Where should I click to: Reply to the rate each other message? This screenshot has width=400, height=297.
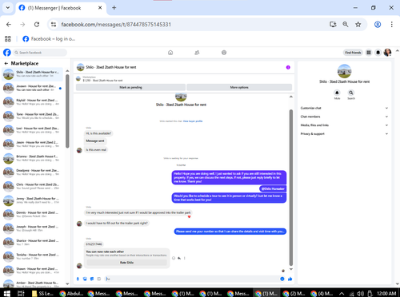179,258
